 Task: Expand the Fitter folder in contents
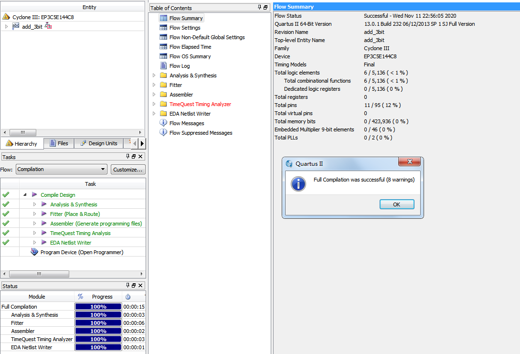(154, 85)
